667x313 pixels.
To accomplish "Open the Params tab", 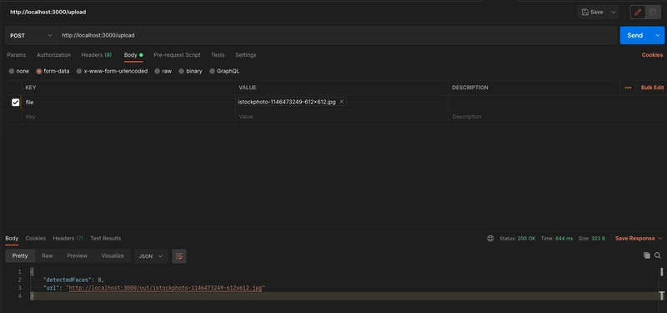I will (x=16, y=55).
